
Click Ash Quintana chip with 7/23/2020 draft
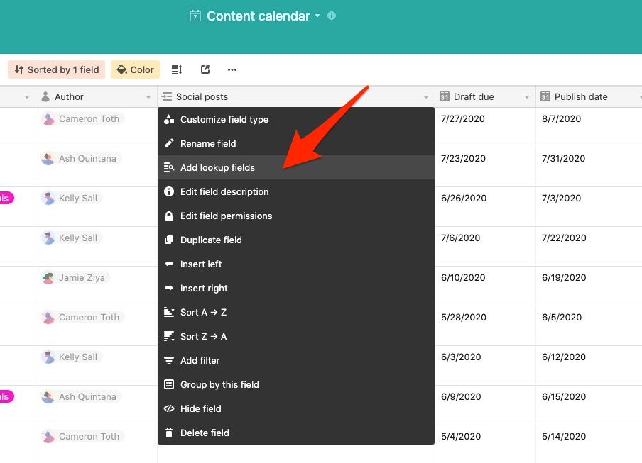(x=81, y=159)
